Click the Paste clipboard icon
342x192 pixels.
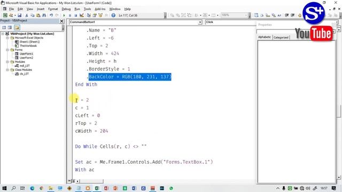point(38,15)
